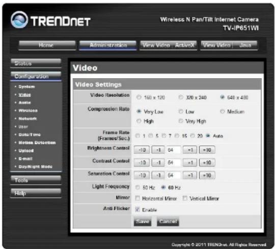The image size is (275, 249).
Task: Decrease contrast by 1
Action: 158,163
